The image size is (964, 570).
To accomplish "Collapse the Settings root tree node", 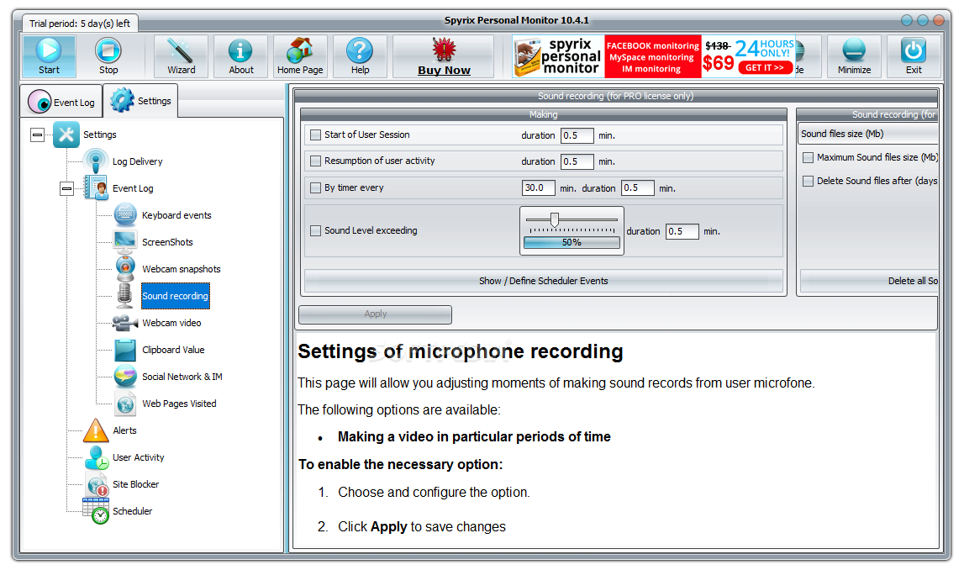I will [x=38, y=135].
